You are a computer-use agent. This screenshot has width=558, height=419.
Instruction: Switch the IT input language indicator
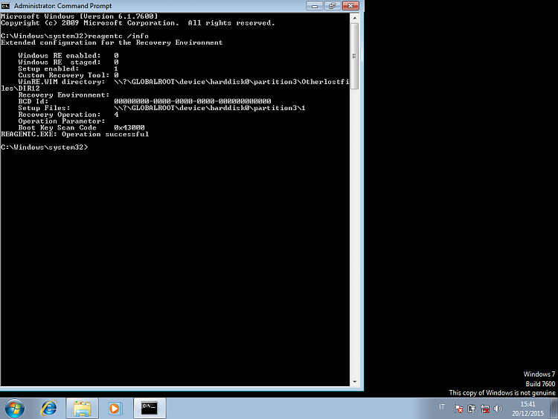coord(442,407)
